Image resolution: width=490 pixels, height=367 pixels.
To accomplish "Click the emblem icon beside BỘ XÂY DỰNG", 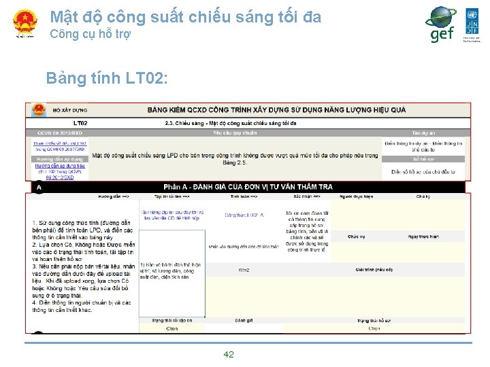I will tap(39, 110).
